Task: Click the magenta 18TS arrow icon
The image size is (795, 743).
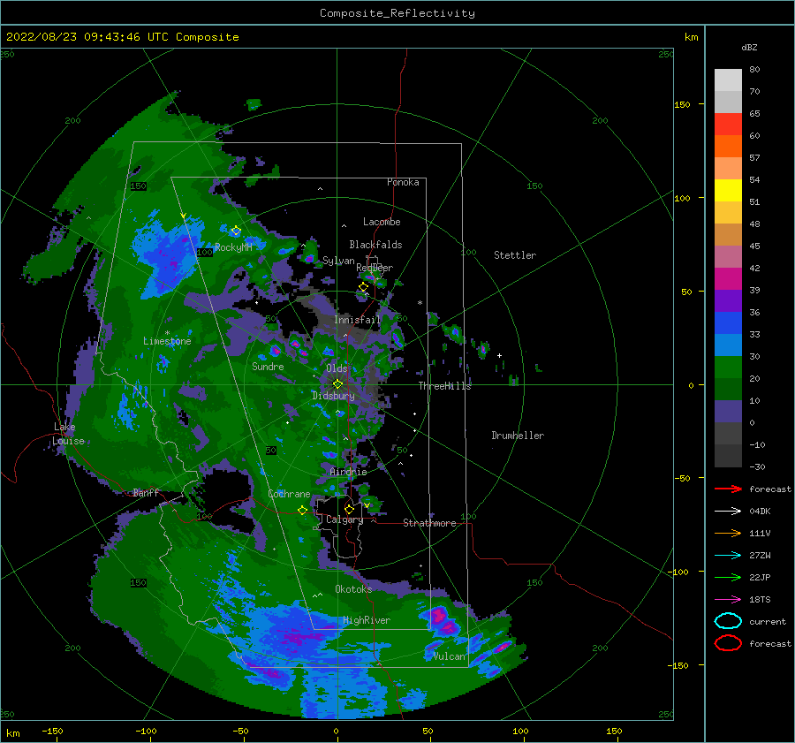Action: click(728, 600)
